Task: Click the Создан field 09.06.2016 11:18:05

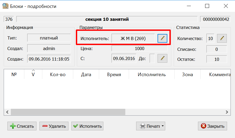Action: tap(49, 59)
